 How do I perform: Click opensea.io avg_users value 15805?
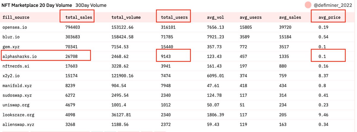pos(246,27)
